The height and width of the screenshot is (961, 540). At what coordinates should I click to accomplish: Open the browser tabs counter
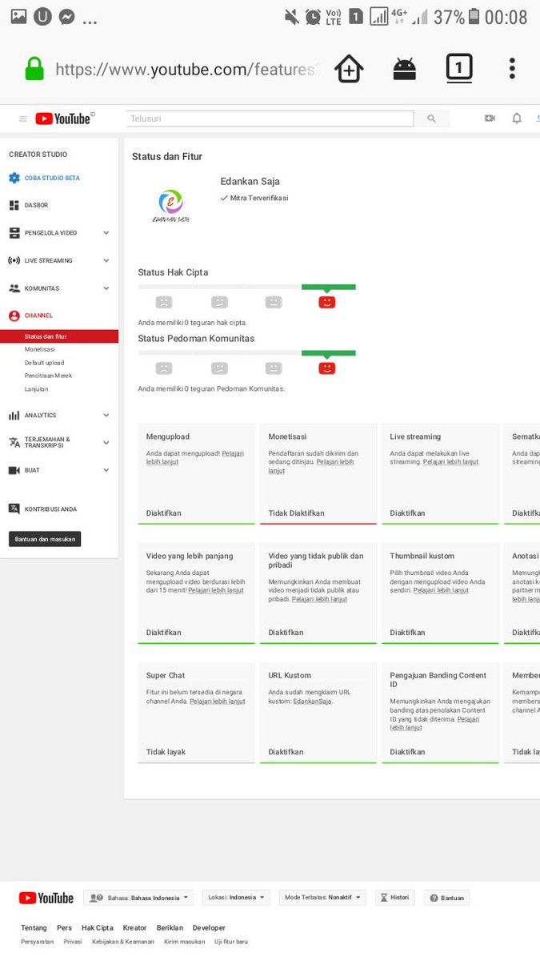click(x=458, y=69)
